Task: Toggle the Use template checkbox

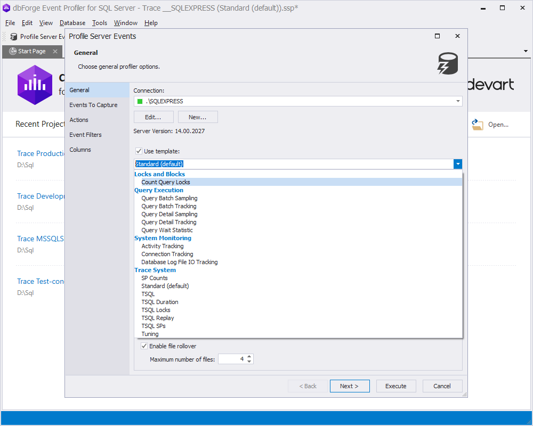Action: pyautogui.click(x=139, y=151)
